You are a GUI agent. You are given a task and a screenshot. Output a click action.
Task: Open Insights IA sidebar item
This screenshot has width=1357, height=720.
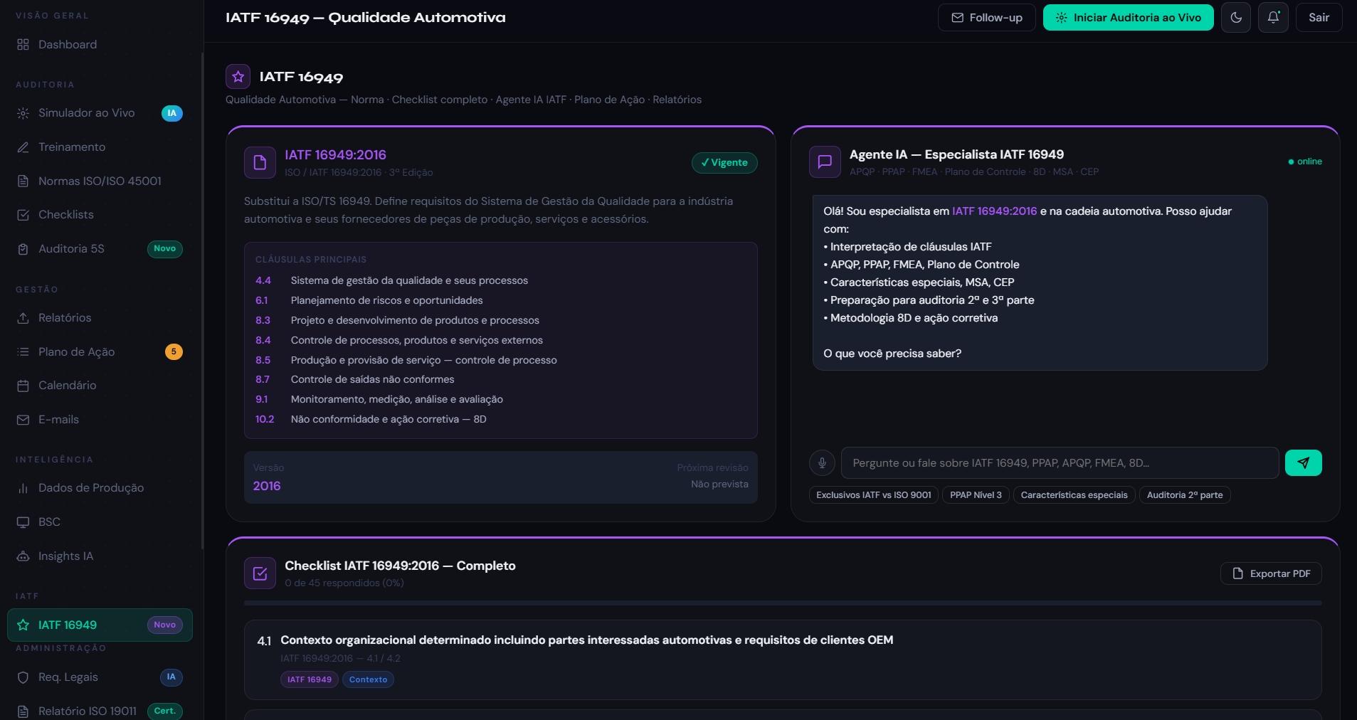coord(65,556)
